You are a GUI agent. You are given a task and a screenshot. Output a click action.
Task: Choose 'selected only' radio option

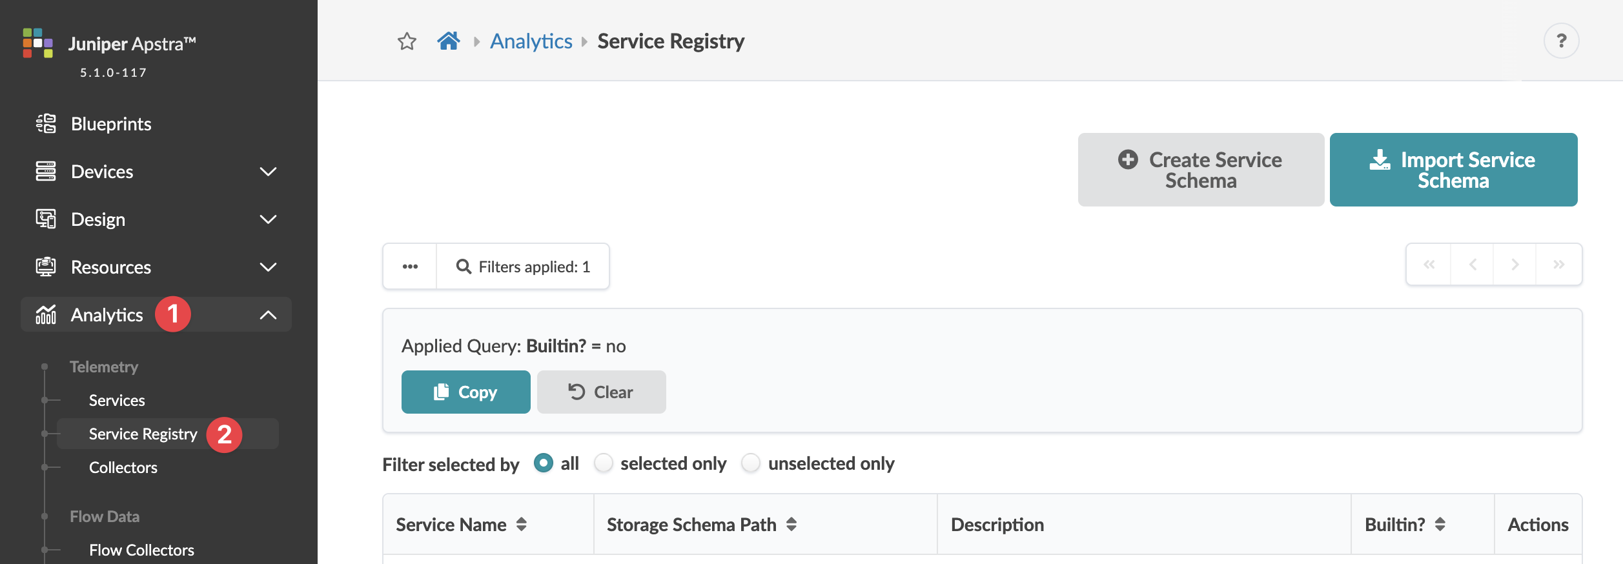(x=604, y=463)
